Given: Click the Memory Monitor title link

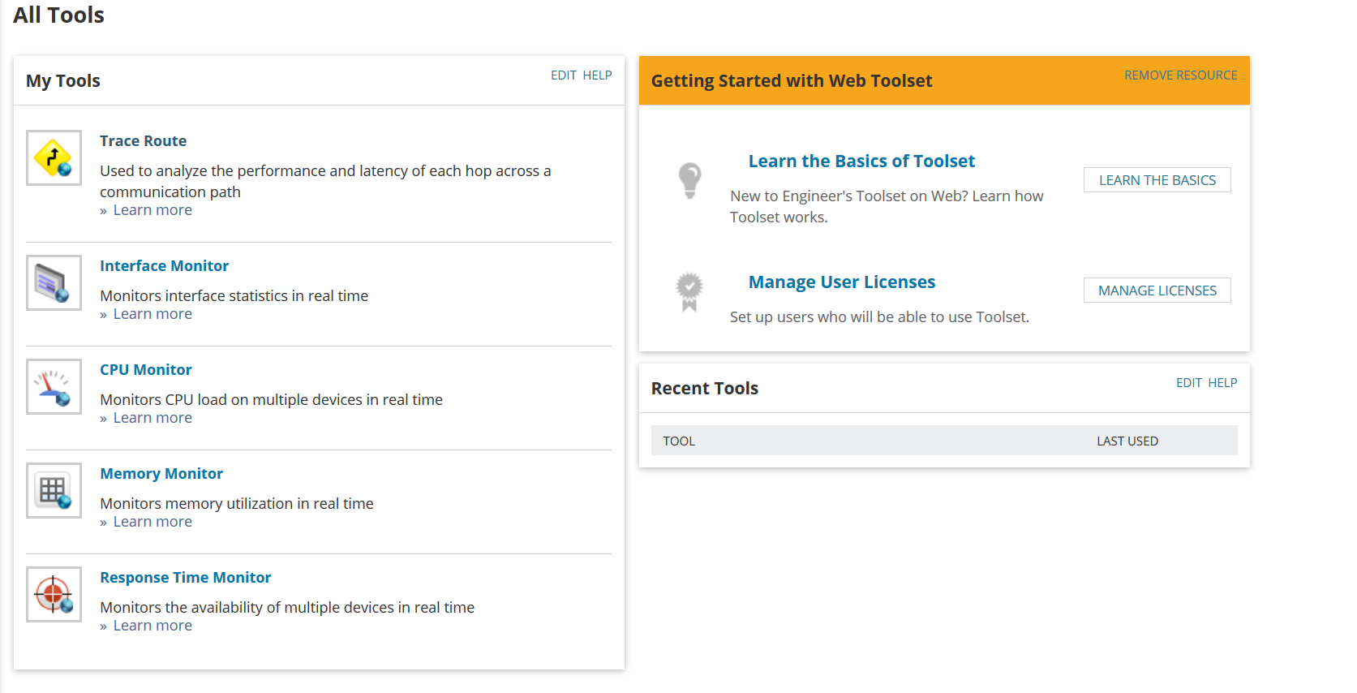Looking at the screenshot, I should tap(161, 473).
